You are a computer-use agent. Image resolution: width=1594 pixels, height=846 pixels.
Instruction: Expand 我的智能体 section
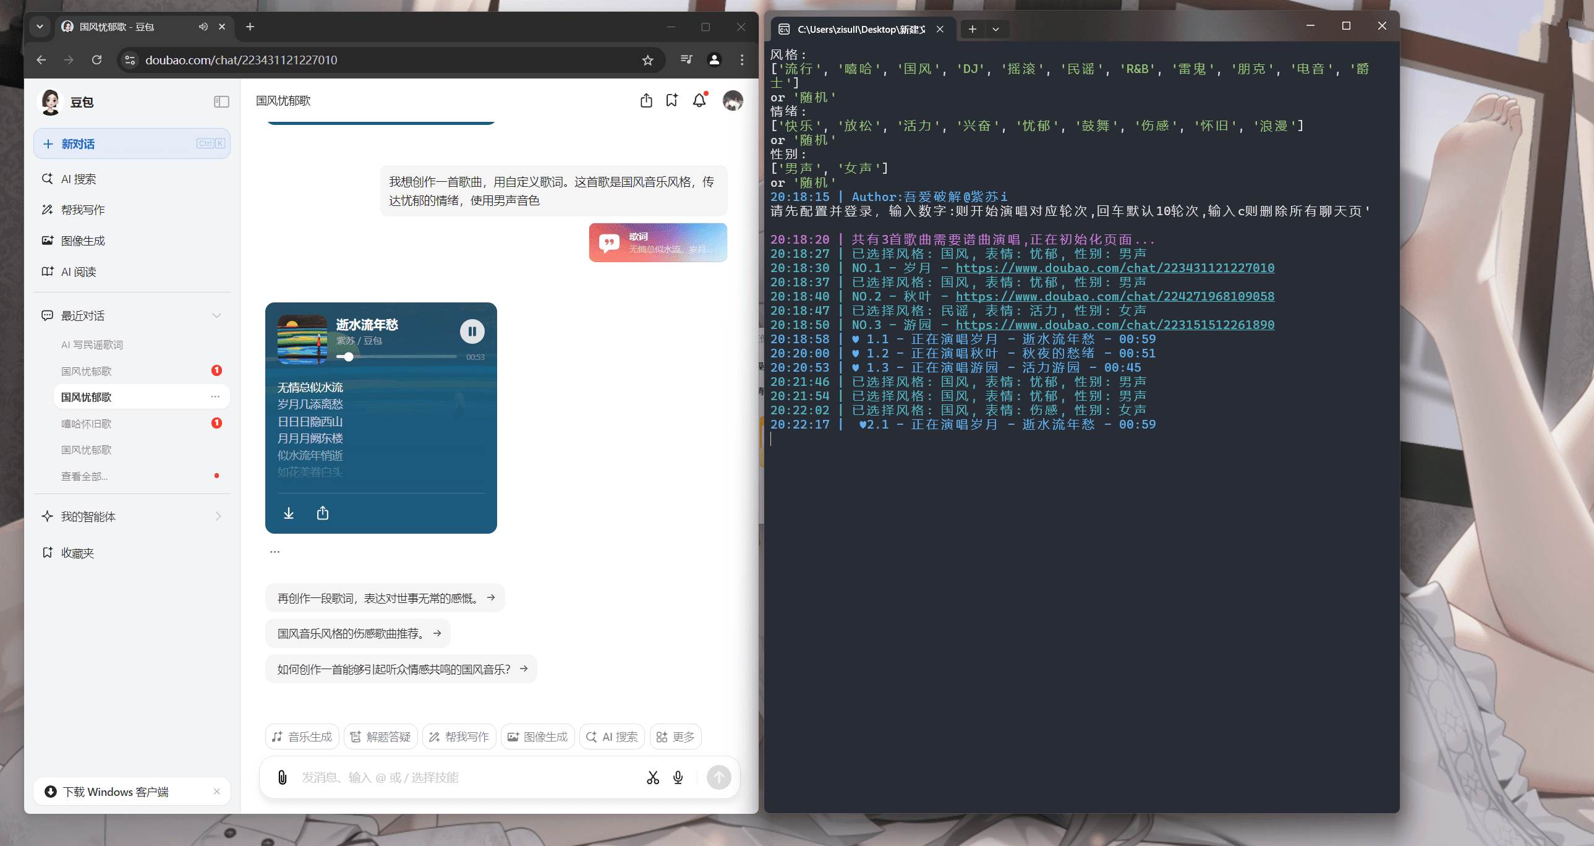tap(218, 516)
